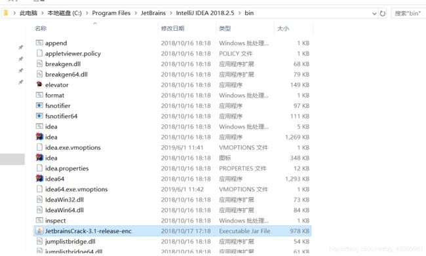Click the 2019/6/1 11:41 modified date
The width and height of the screenshot is (426, 256).
click(182, 147)
